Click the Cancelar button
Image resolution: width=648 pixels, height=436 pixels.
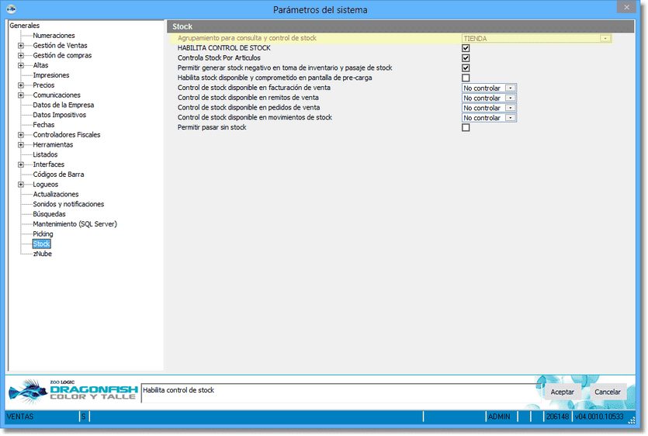pyautogui.click(x=607, y=392)
